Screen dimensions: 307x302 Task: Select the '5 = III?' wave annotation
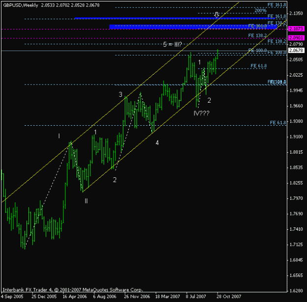[x=172, y=44]
